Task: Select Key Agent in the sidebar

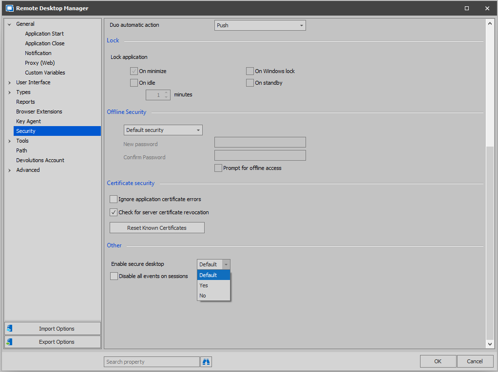Action: coord(28,121)
